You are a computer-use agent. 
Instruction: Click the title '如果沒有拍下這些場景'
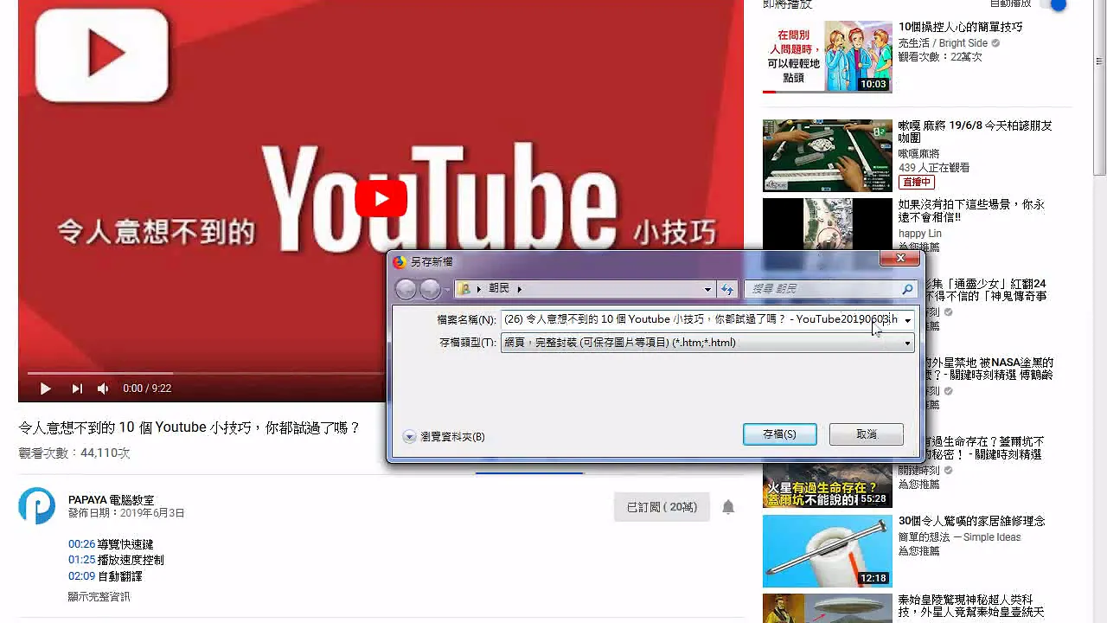point(971,211)
